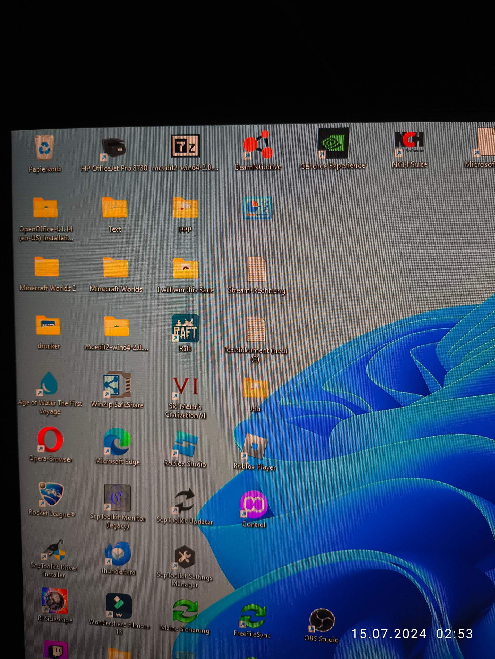
Task: Open Textdokument (neu) (2) file
Action: pyautogui.click(x=256, y=329)
